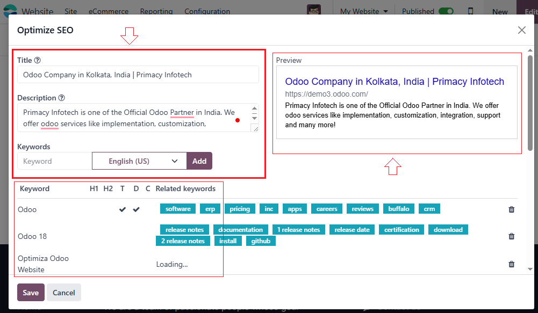
Task: Disable the Published toggle
Action: pos(447,10)
